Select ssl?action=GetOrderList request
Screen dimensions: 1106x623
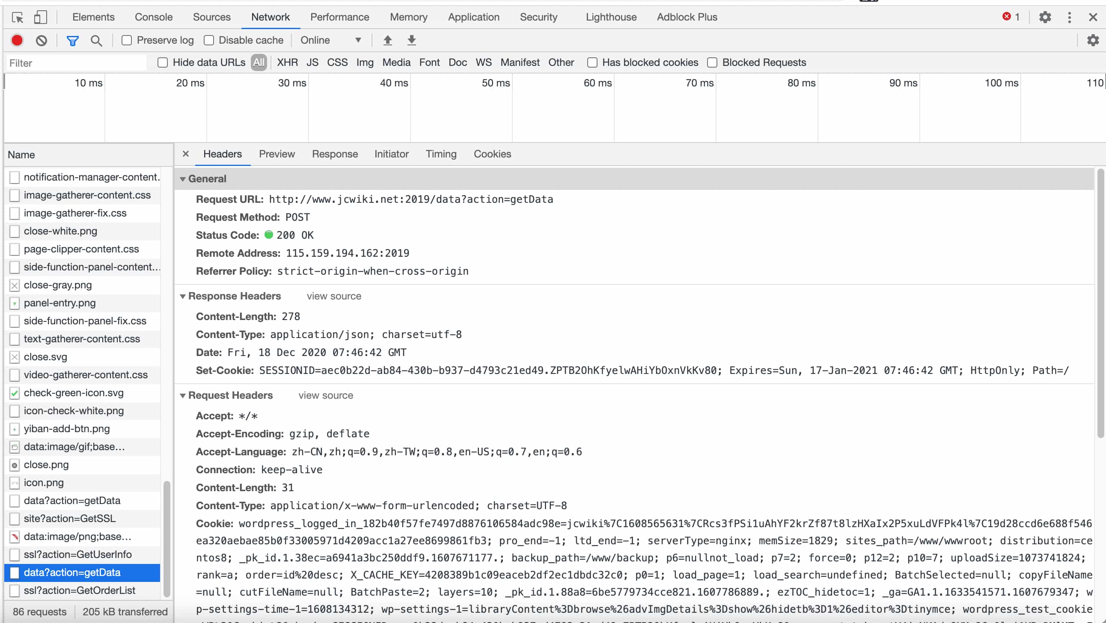(83, 591)
